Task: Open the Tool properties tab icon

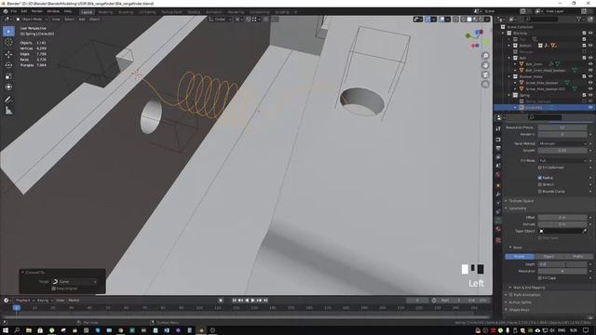Action: point(498,129)
